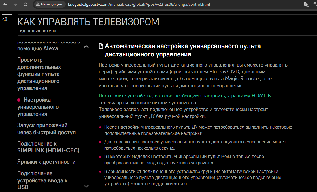The height and width of the screenshot is (192, 317).
Task: Click the browser forward arrow
Action: 15,5
